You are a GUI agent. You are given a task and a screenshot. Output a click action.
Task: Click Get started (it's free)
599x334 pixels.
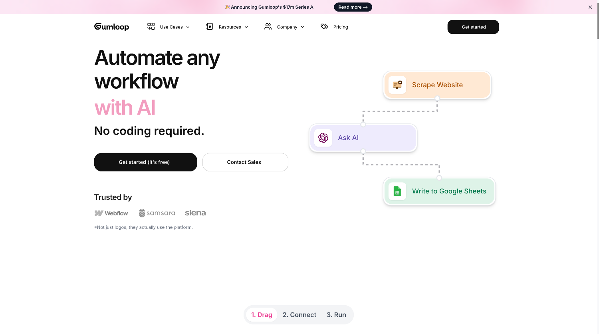pos(145,162)
